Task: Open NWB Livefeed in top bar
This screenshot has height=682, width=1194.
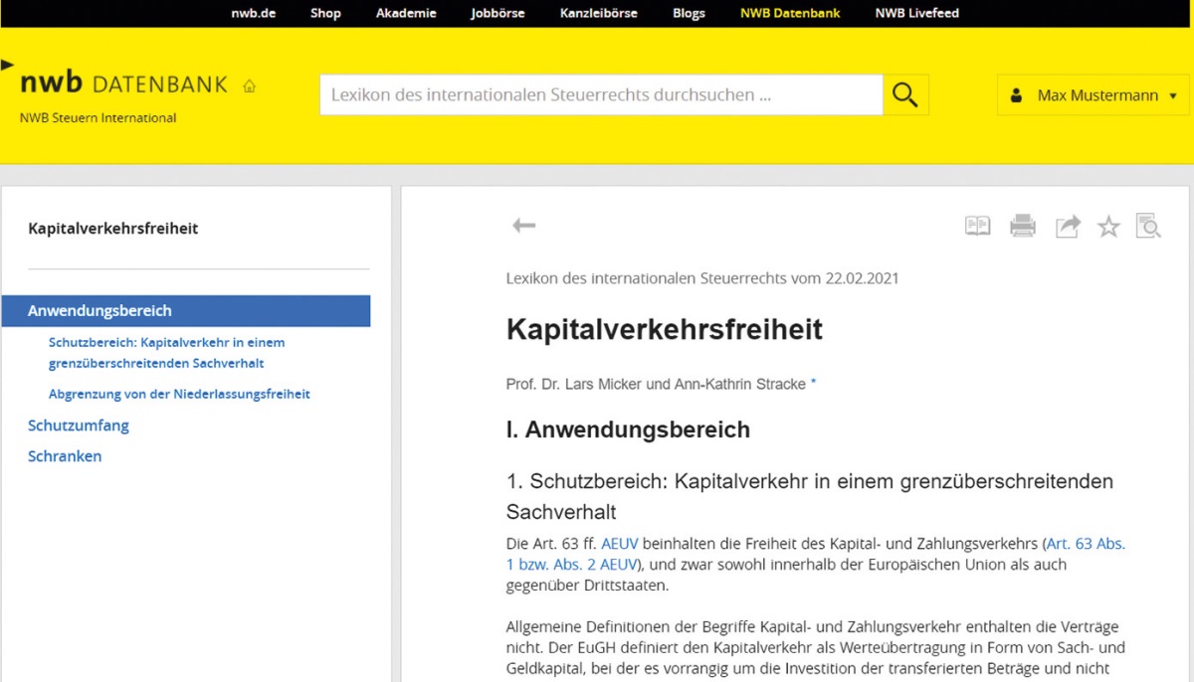Action: [x=916, y=13]
